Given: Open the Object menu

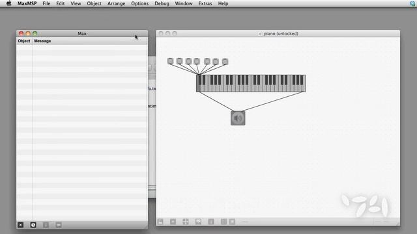Looking at the screenshot, I should pyautogui.click(x=94, y=3).
